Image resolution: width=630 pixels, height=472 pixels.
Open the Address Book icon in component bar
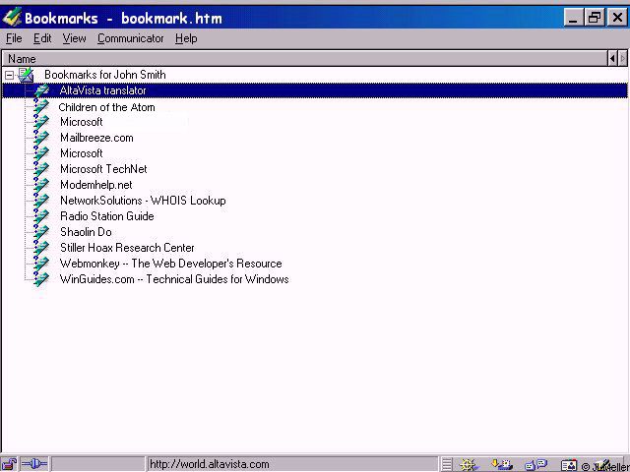tap(569, 465)
